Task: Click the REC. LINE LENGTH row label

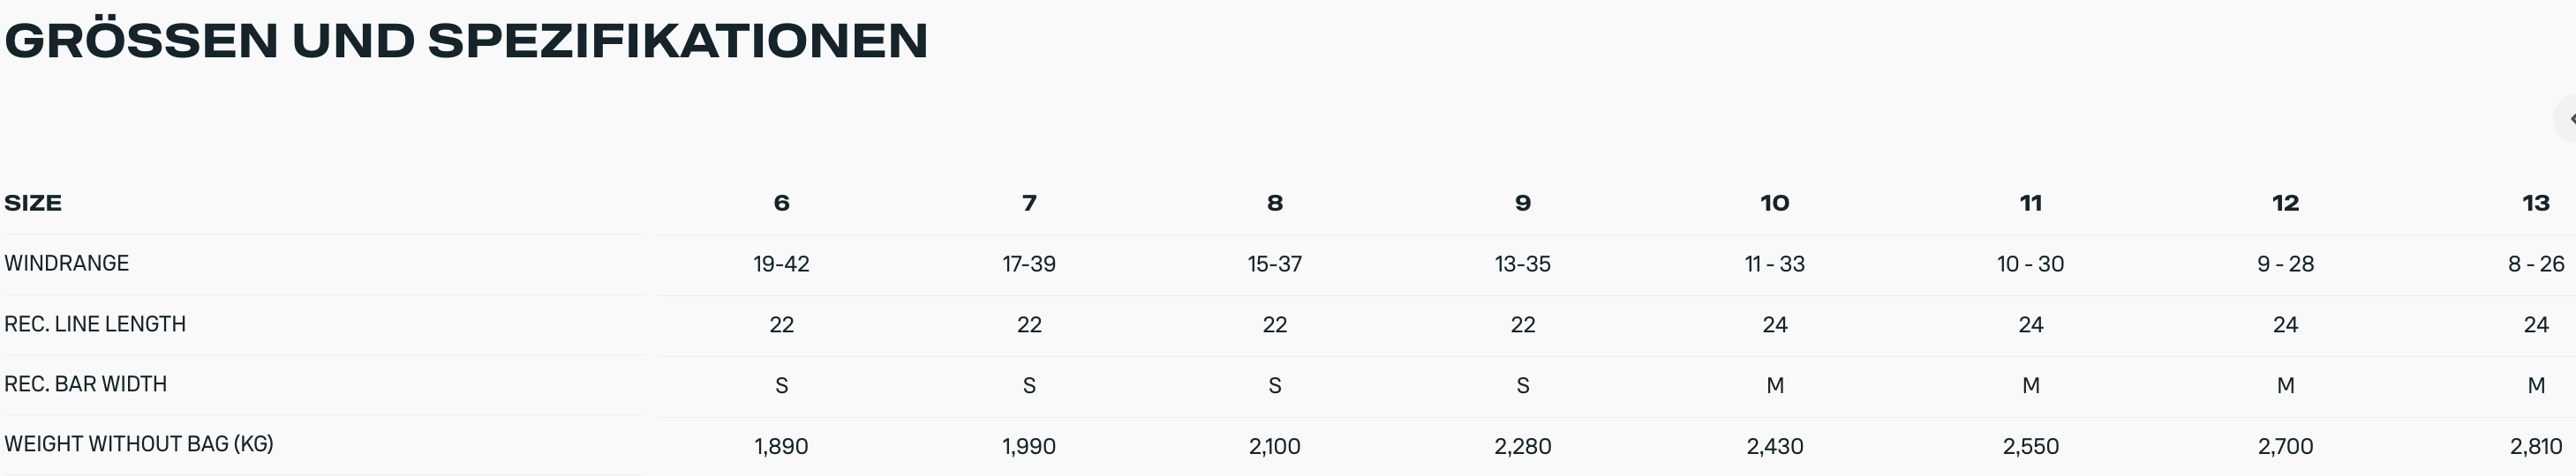Action: click(x=95, y=324)
